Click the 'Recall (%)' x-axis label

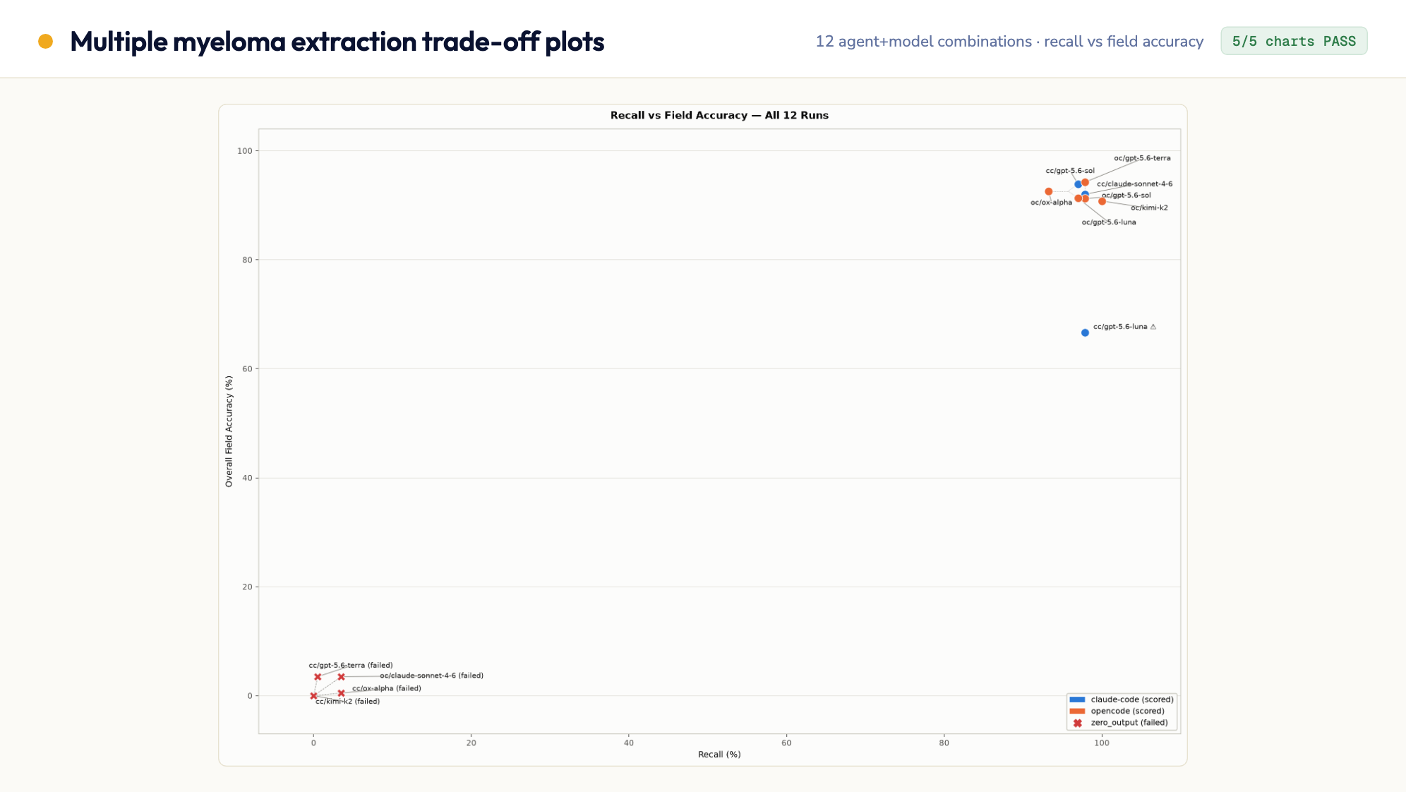(x=719, y=755)
